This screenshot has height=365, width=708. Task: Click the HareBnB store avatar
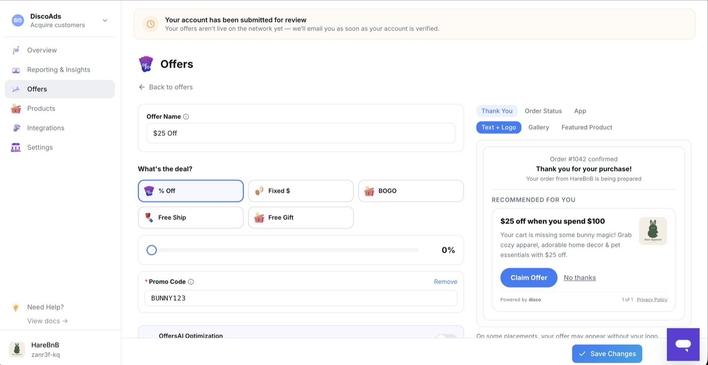(x=17, y=349)
